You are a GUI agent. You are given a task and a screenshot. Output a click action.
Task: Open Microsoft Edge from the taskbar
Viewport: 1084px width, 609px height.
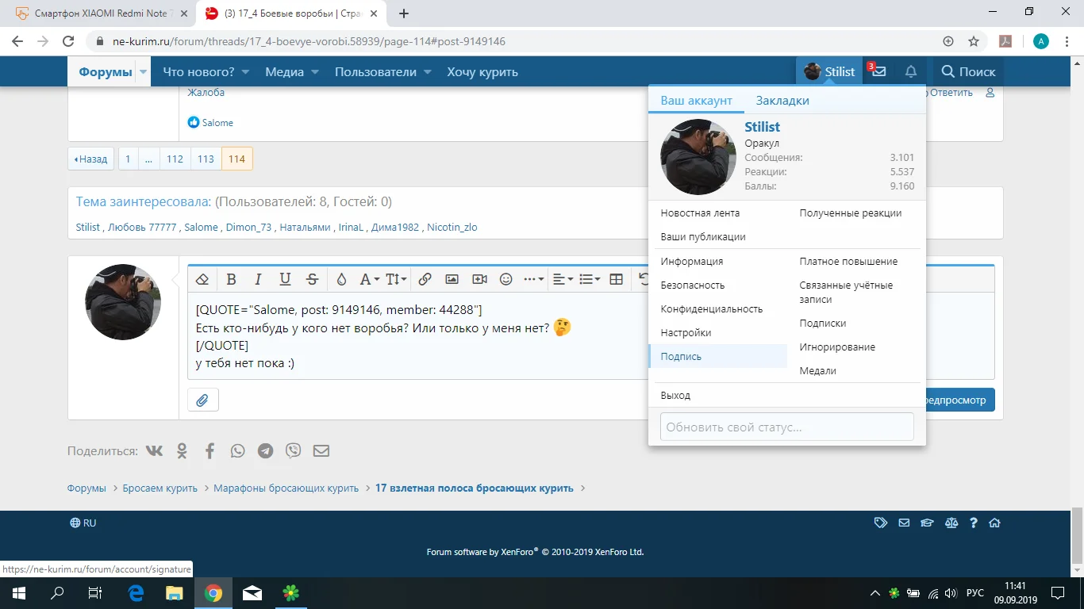tap(136, 593)
